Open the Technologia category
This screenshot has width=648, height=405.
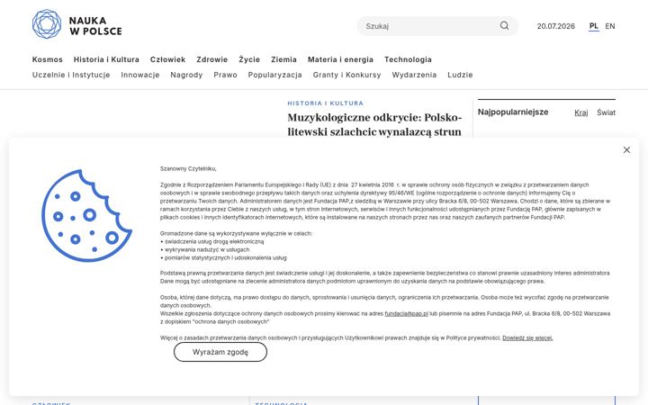click(408, 59)
